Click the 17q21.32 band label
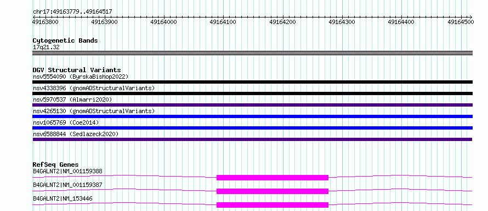The height and width of the screenshot is (211, 488). (x=46, y=48)
